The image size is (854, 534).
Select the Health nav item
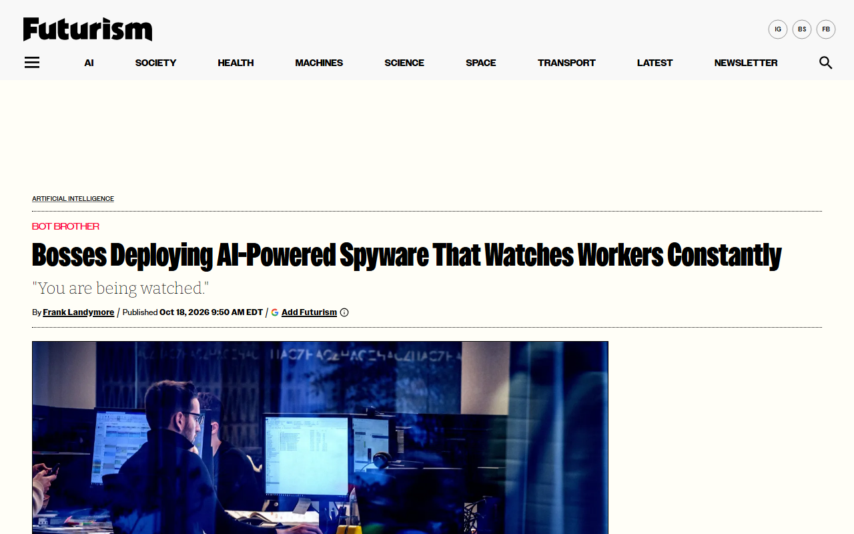tap(236, 63)
